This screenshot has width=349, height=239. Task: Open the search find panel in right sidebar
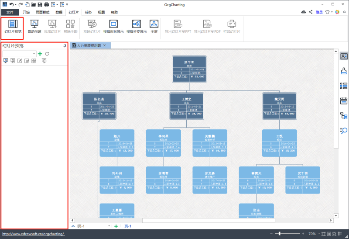(x=344, y=131)
